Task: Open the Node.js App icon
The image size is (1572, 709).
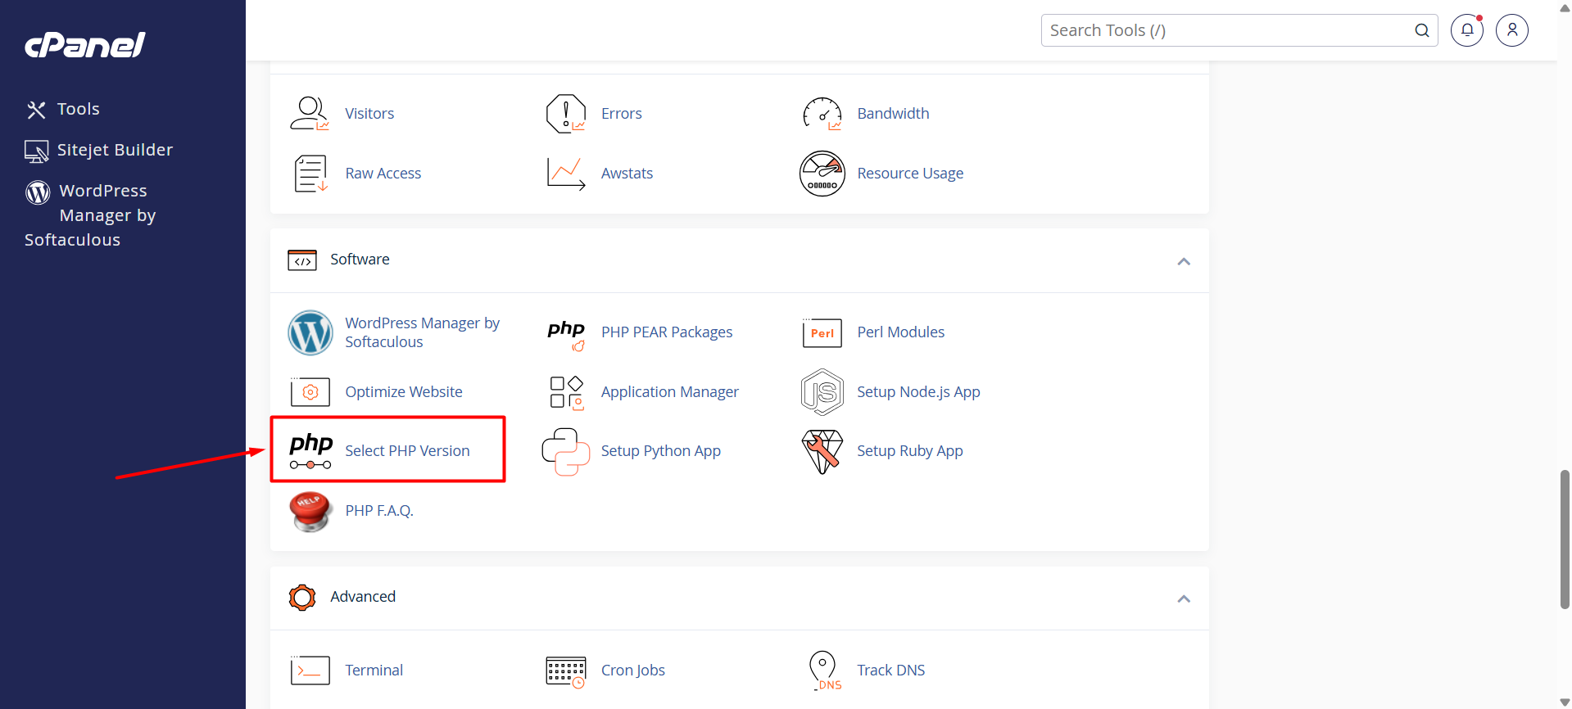Action: (822, 392)
